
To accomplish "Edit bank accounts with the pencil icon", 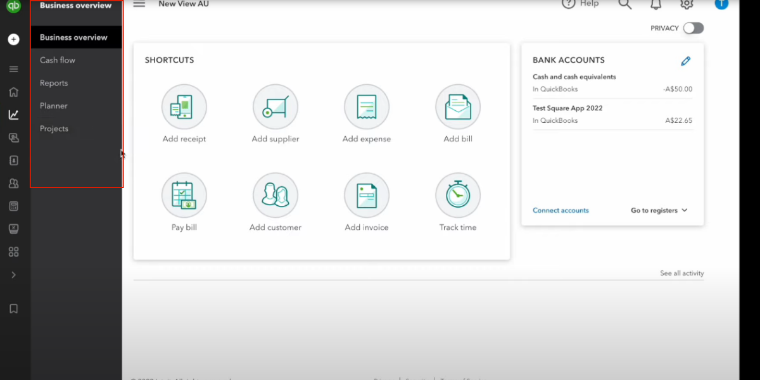I will pos(685,61).
